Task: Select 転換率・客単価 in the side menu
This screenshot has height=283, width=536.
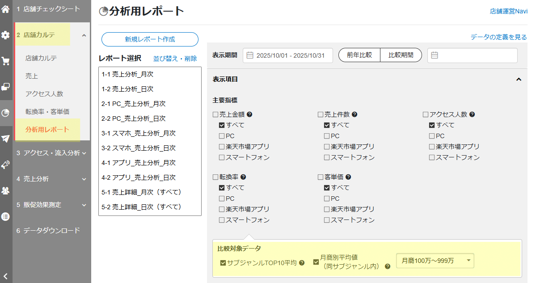Action: 47,112
